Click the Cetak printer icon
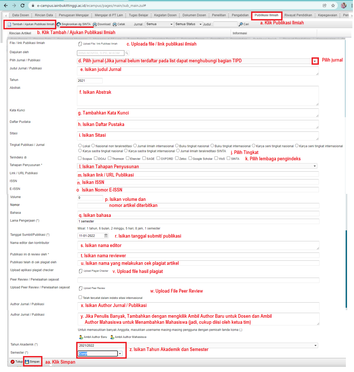Screen dimensions: 354x372 tap(115, 24)
